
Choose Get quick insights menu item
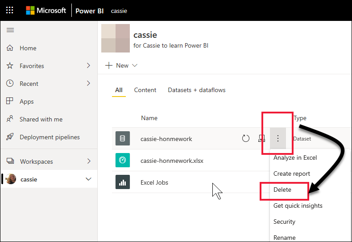coord(298,206)
